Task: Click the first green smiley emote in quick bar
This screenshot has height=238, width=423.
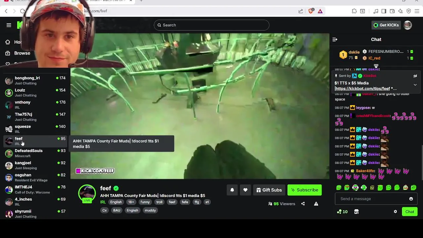Action: coord(339,188)
